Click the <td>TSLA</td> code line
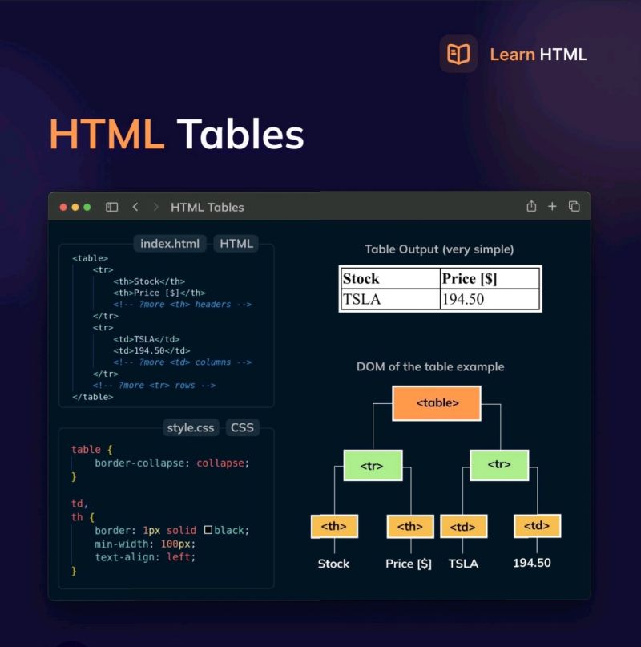Screen dimensions: 641x647 click(x=147, y=339)
